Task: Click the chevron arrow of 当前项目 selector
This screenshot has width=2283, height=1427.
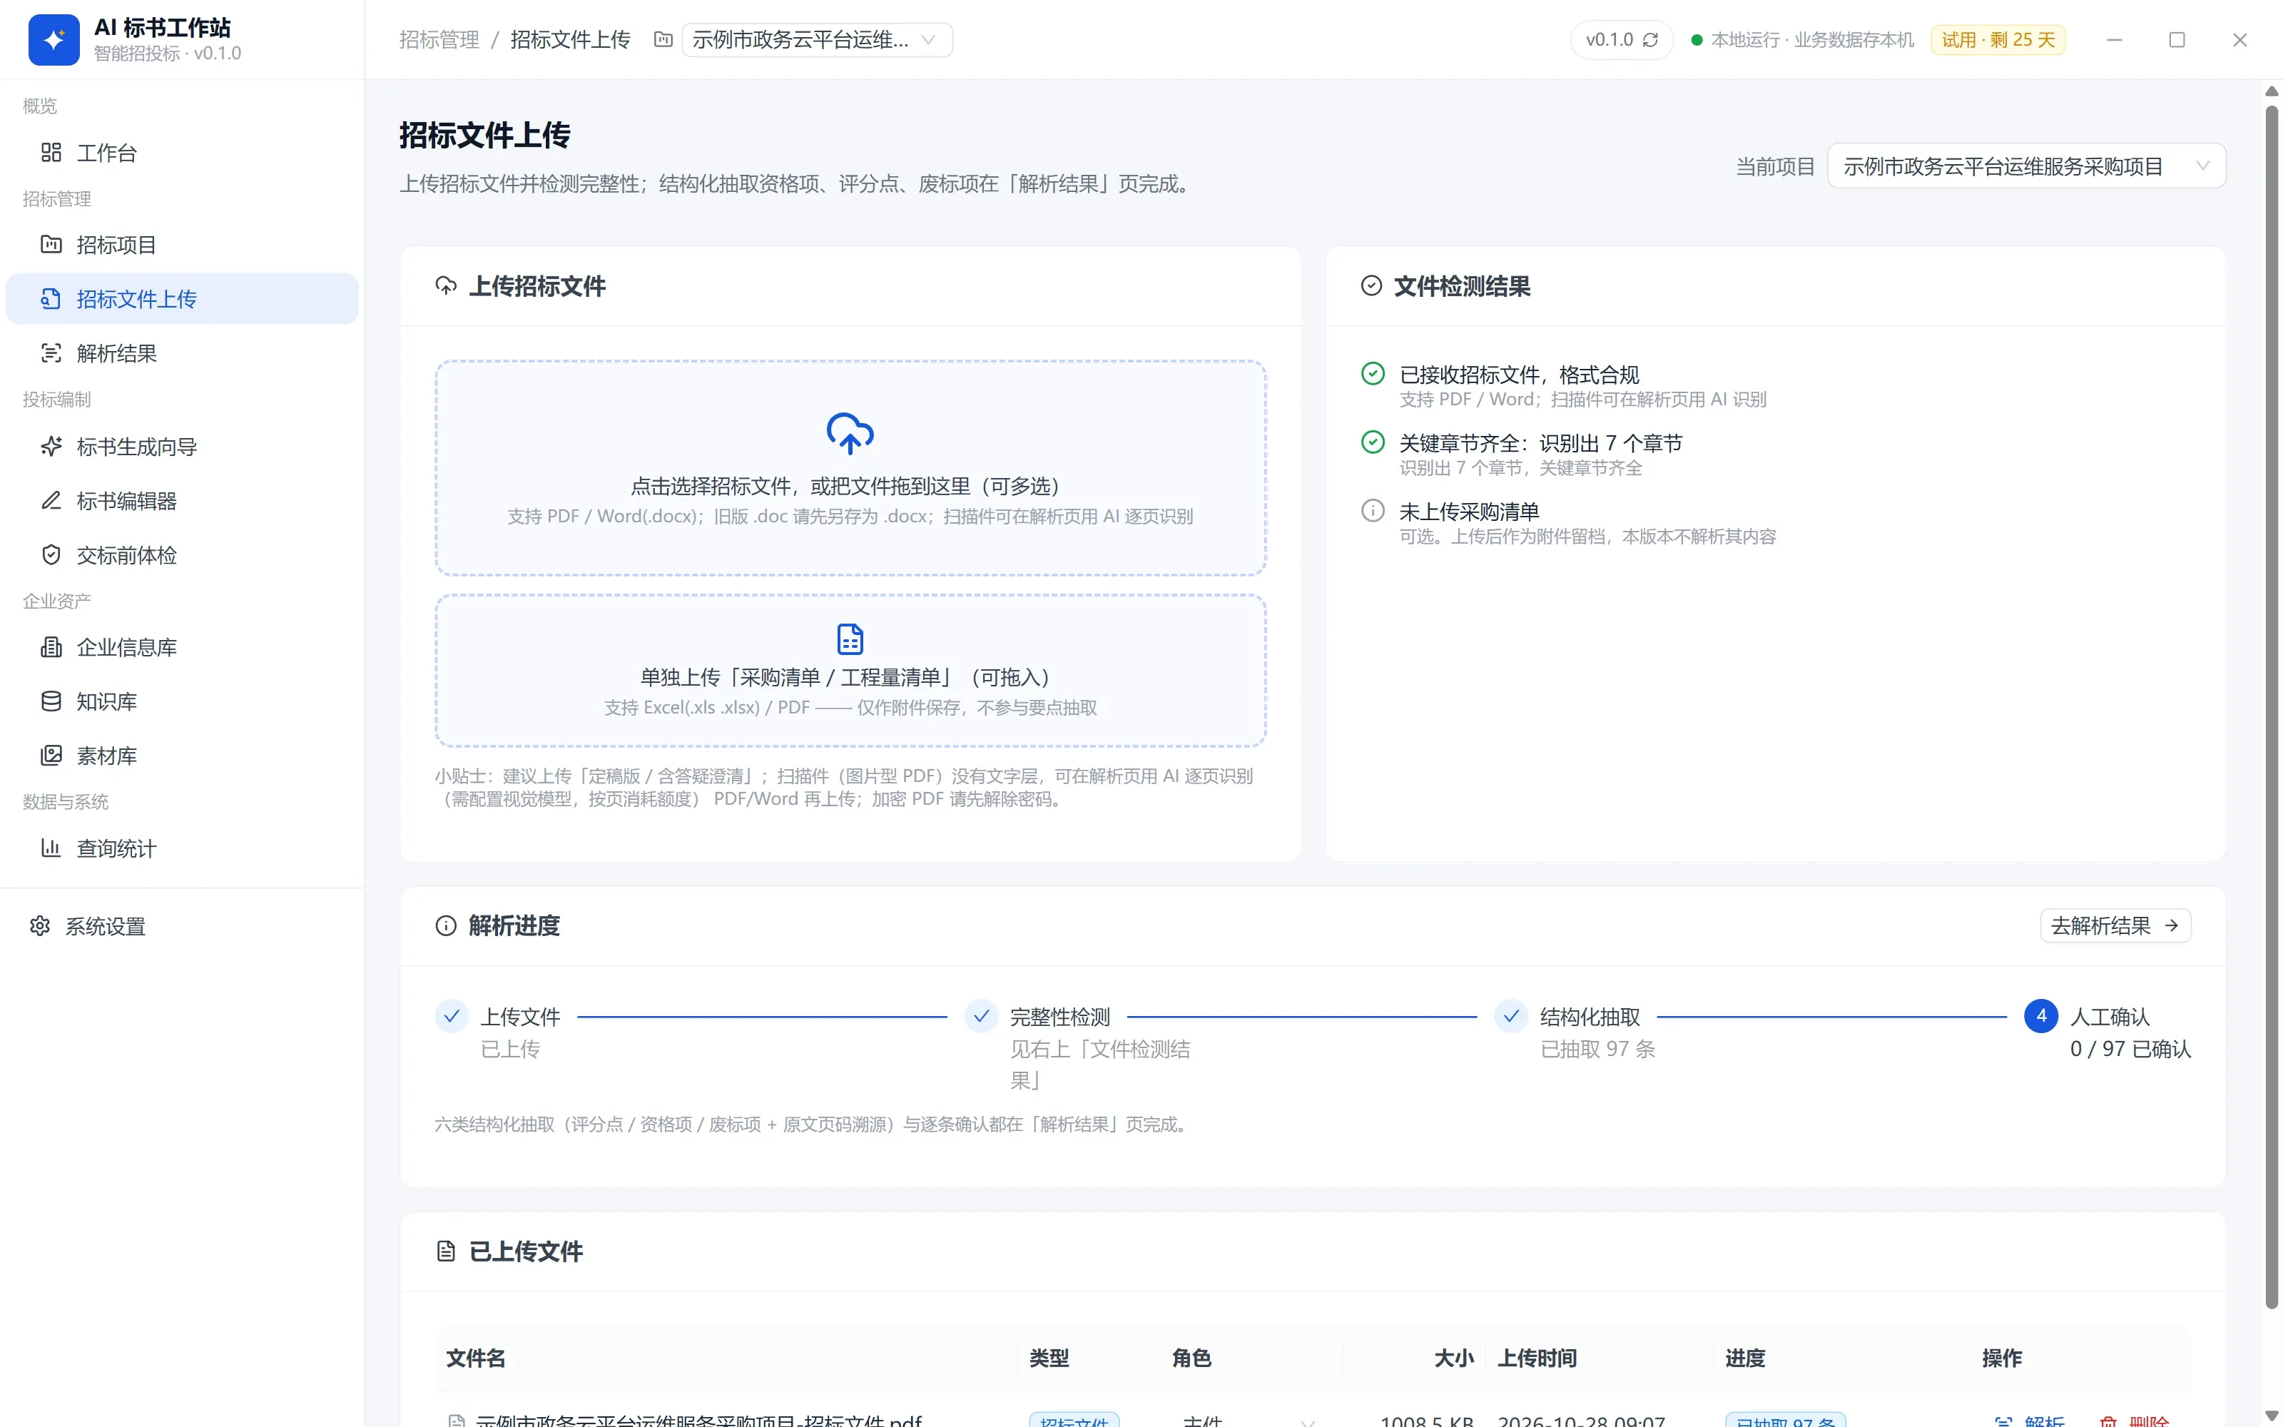Action: point(2203,166)
